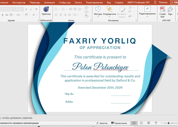Open the font size dropdown arrow

[23, 9]
